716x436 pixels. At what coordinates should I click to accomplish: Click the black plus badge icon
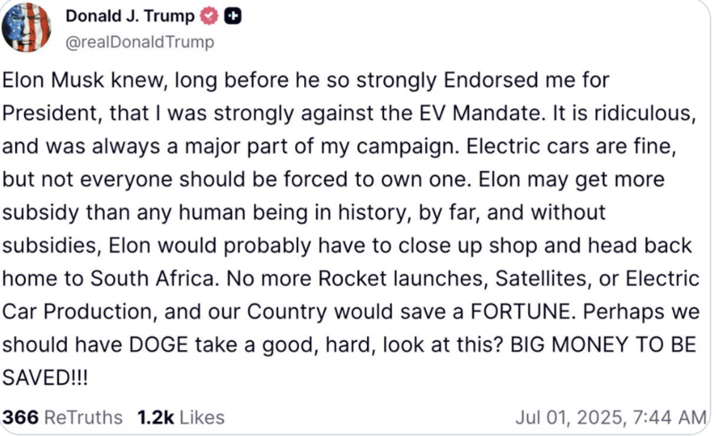pos(233,16)
